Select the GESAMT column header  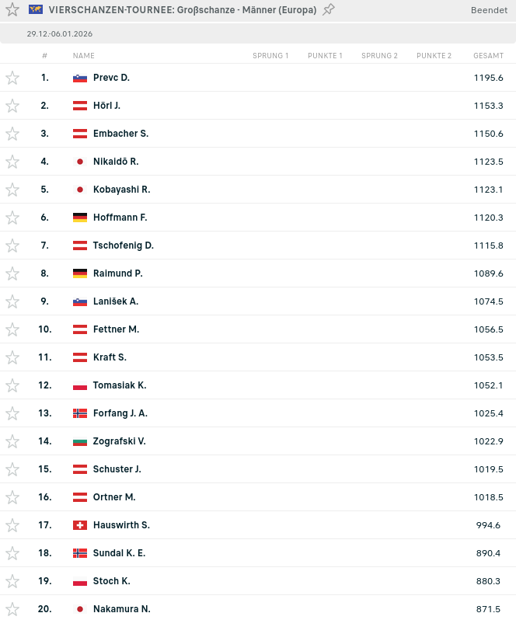pyautogui.click(x=488, y=56)
